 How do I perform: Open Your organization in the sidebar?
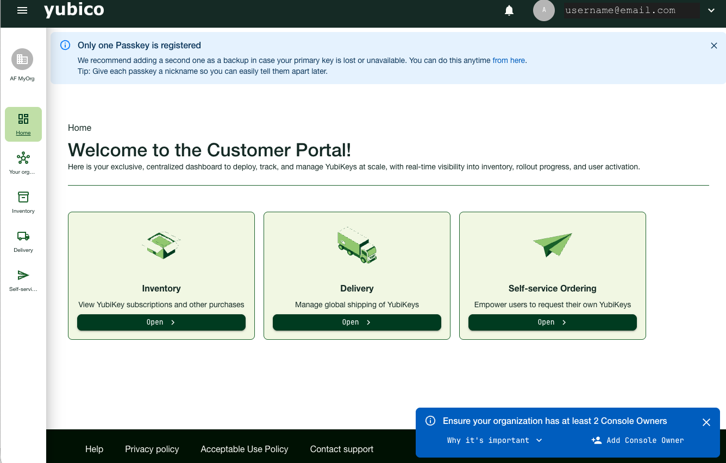[x=23, y=163]
